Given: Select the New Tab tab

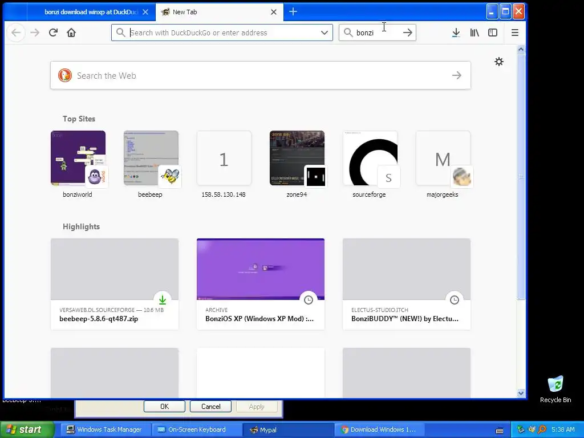Looking at the screenshot, I should 219,12.
